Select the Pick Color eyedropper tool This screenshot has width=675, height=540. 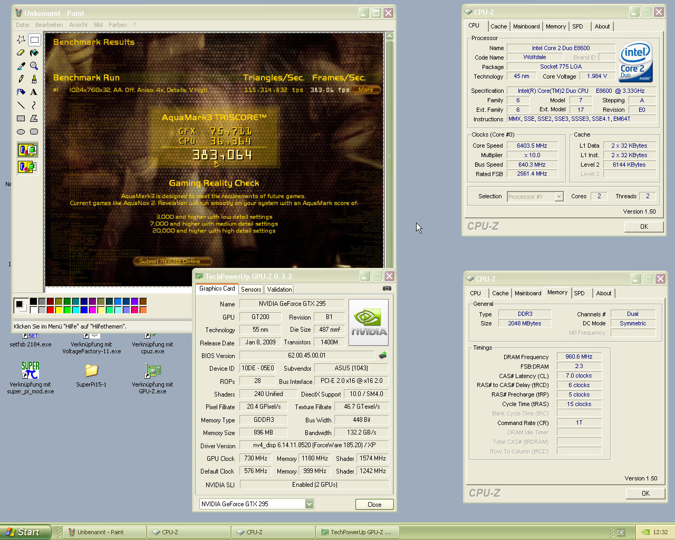[x=21, y=66]
